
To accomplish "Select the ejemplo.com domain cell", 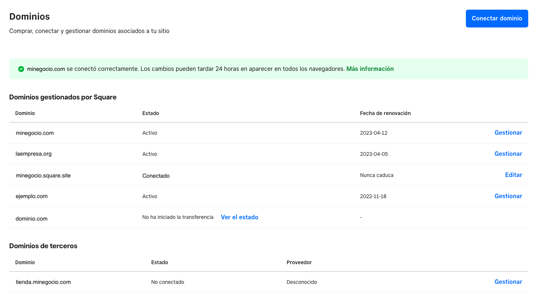I will tap(32, 196).
